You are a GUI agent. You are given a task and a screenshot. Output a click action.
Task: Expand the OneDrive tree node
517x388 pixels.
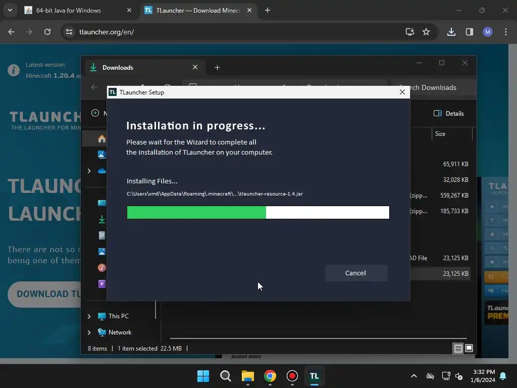[x=89, y=171]
